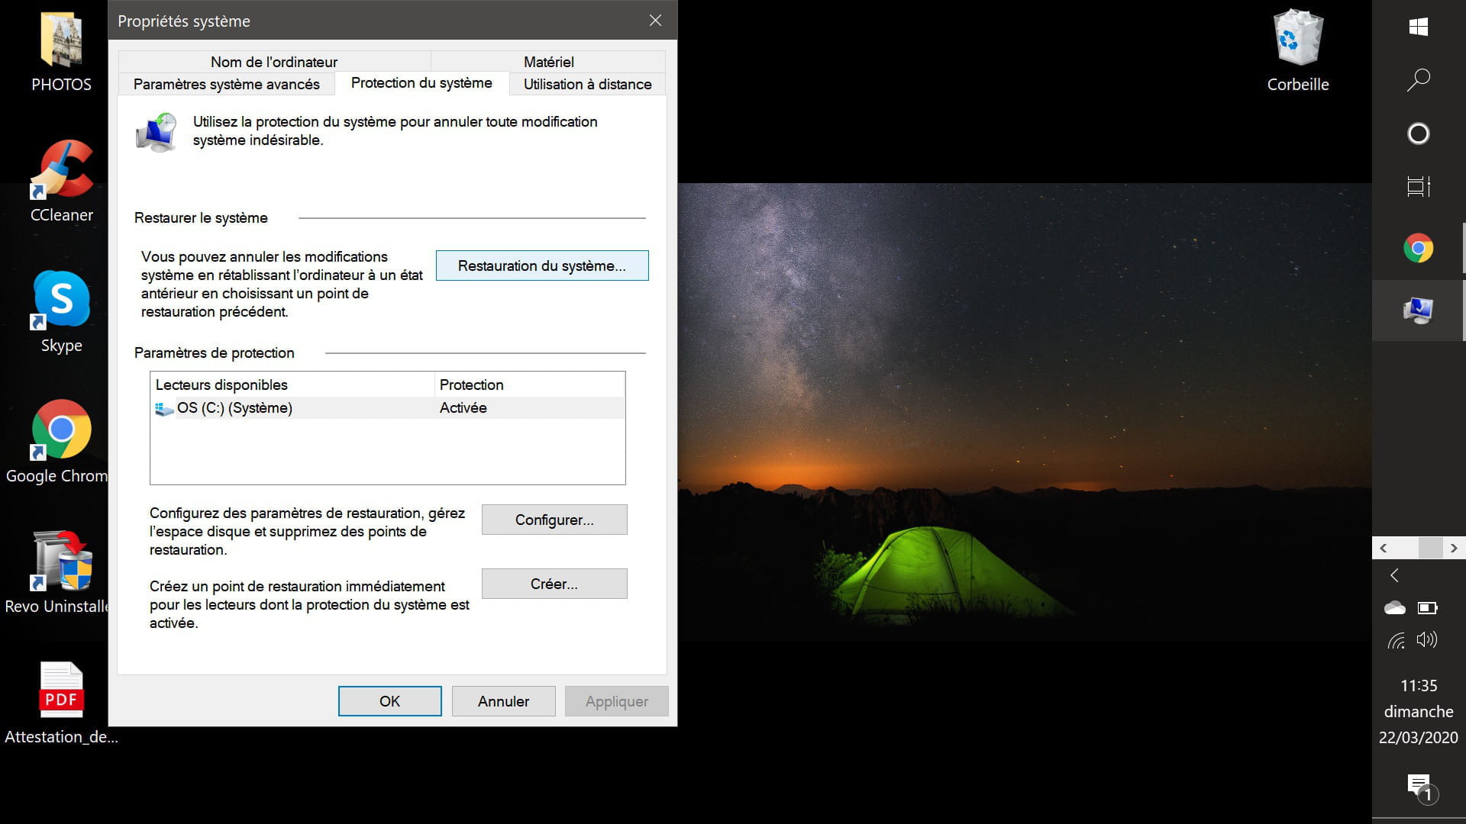This screenshot has width=1466, height=824.
Task: Open Cortana circle icon
Action: (x=1419, y=134)
